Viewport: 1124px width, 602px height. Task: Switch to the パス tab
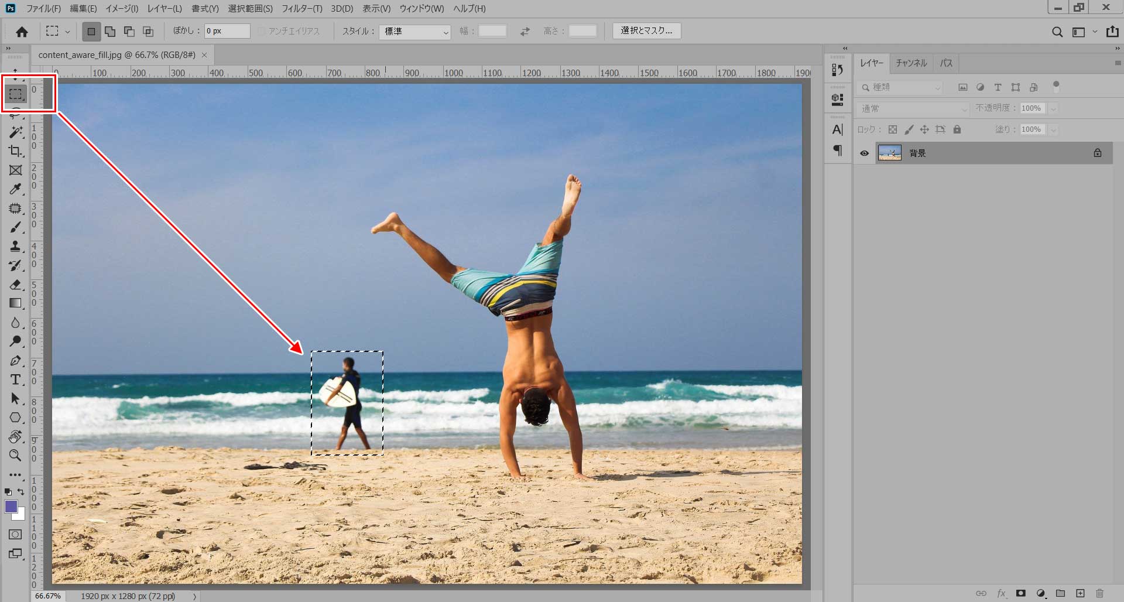(946, 63)
